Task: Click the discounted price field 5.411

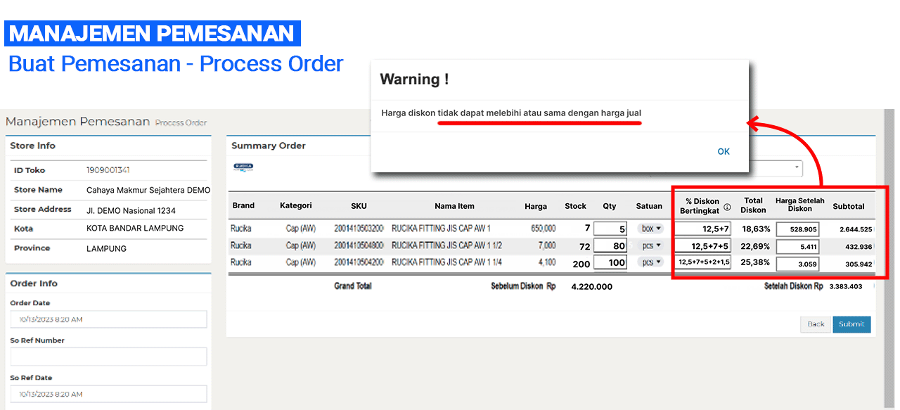Action: [797, 247]
